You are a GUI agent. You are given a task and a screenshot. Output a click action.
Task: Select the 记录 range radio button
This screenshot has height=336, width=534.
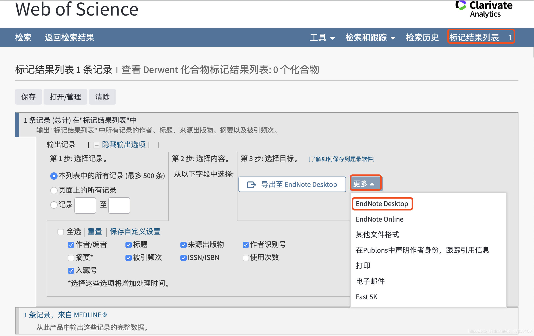pos(54,205)
